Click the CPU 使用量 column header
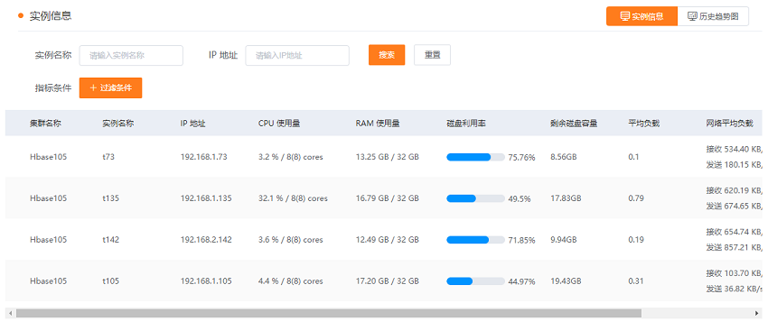Viewport: 768px width, 331px height. 279,124
